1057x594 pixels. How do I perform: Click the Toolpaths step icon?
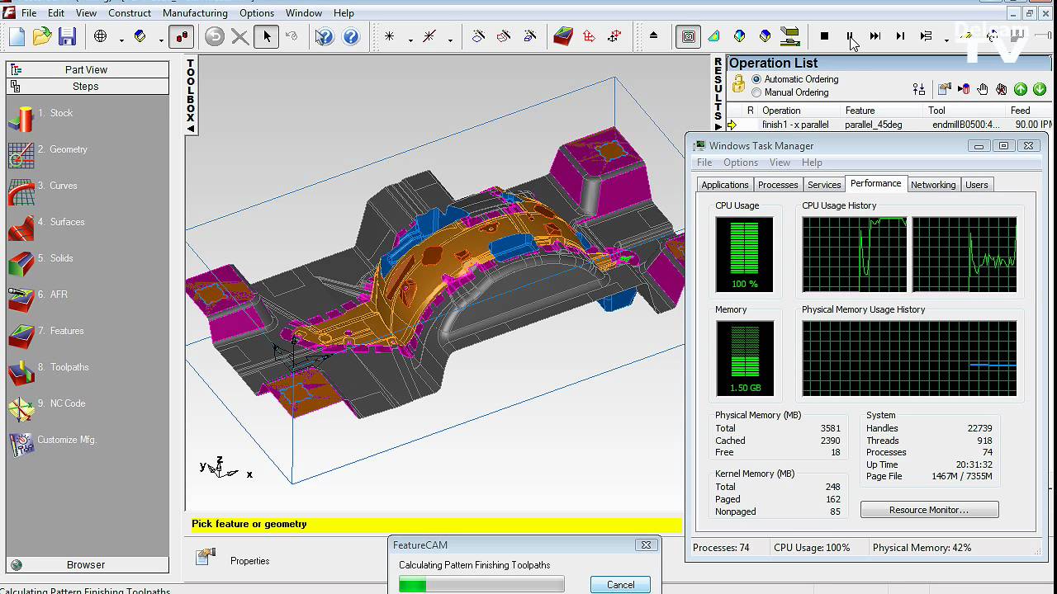click(x=21, y=370)
